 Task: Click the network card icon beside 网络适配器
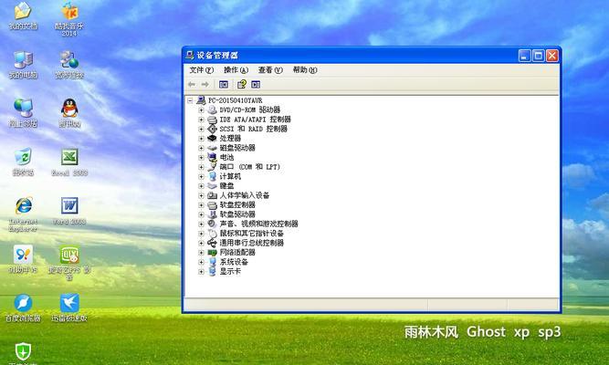tap(212, 253)
